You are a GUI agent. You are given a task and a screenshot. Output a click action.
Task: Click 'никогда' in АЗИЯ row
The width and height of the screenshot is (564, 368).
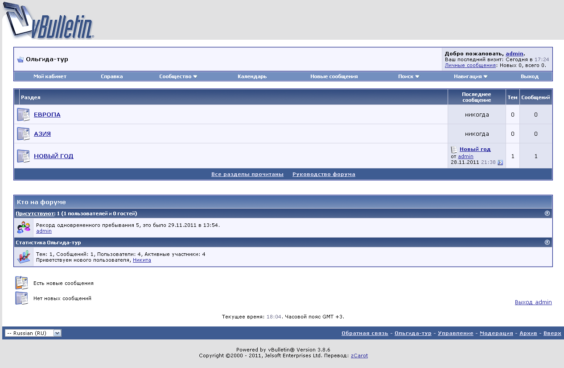pos(477,134)
